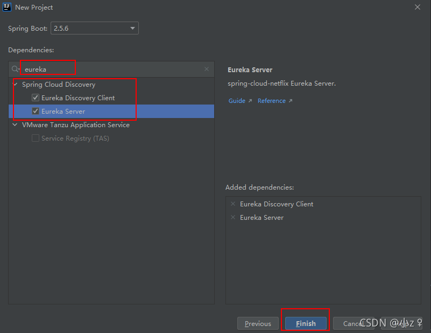Click VMware Tanzu Application Service label
431x333 pixels.
(x=76, y=124)
